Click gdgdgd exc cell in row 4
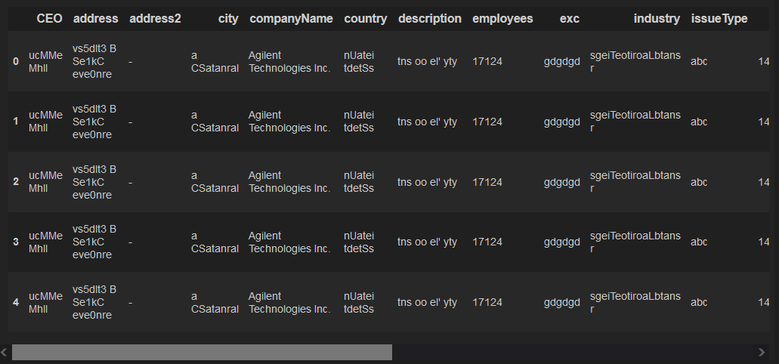Screen dimensions: 779x364 point(562,303)
